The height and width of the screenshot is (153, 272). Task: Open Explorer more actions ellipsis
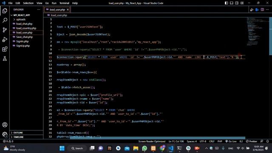39,9
